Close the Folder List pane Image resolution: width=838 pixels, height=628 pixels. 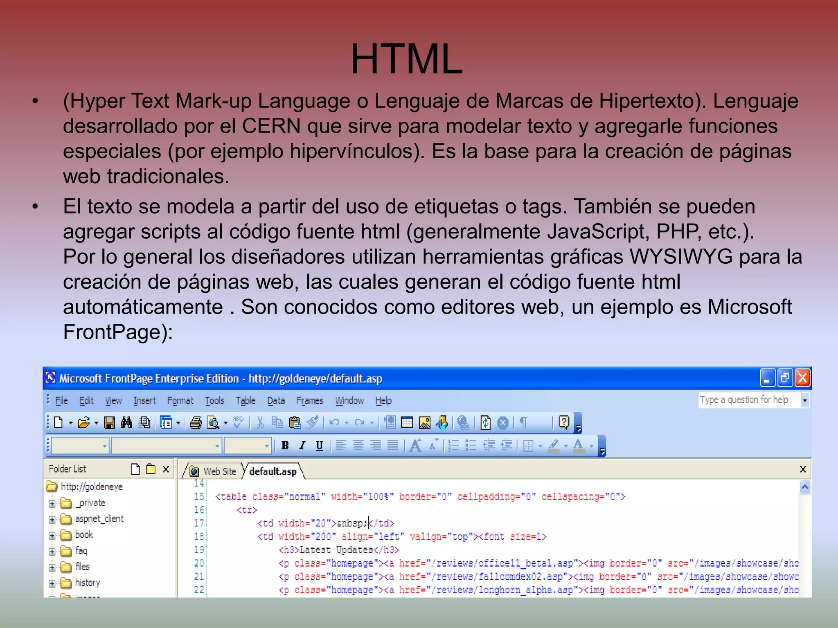166,469
